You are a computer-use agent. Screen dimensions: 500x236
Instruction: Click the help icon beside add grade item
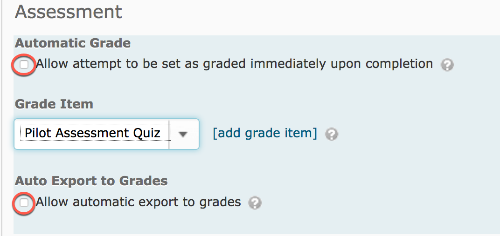331,135
